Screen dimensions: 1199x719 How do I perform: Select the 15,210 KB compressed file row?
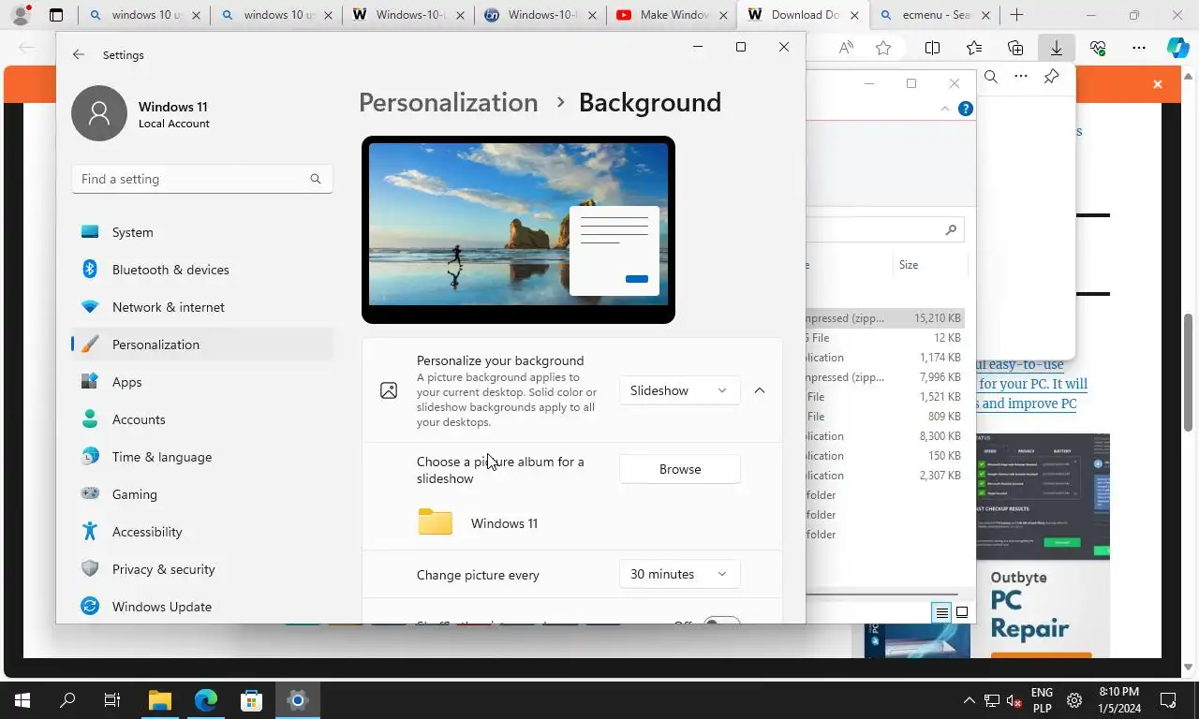click(884, 318)
